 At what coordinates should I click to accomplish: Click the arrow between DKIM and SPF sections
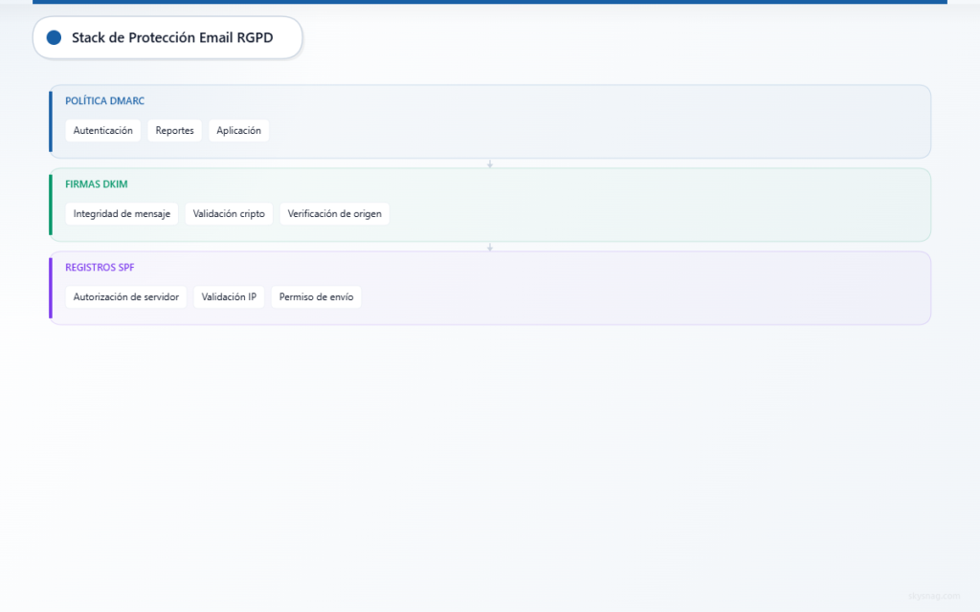click(490, 246)
